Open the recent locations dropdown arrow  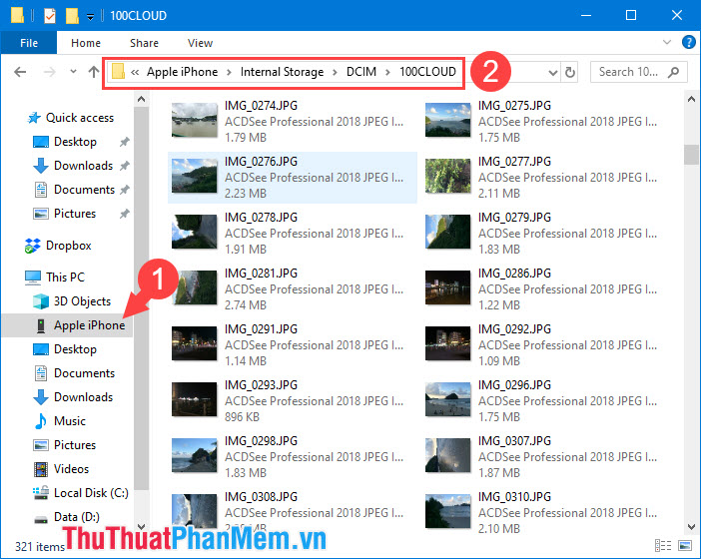pos(73,72)
